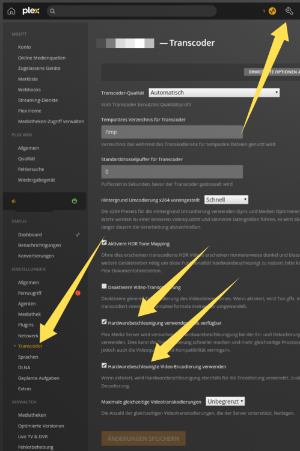Open Streaming-Dienste settings

(38, 100)
